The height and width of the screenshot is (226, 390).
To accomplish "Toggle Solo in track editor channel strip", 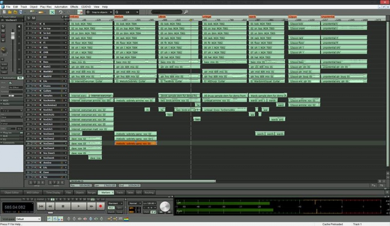I will click(3, 26).
